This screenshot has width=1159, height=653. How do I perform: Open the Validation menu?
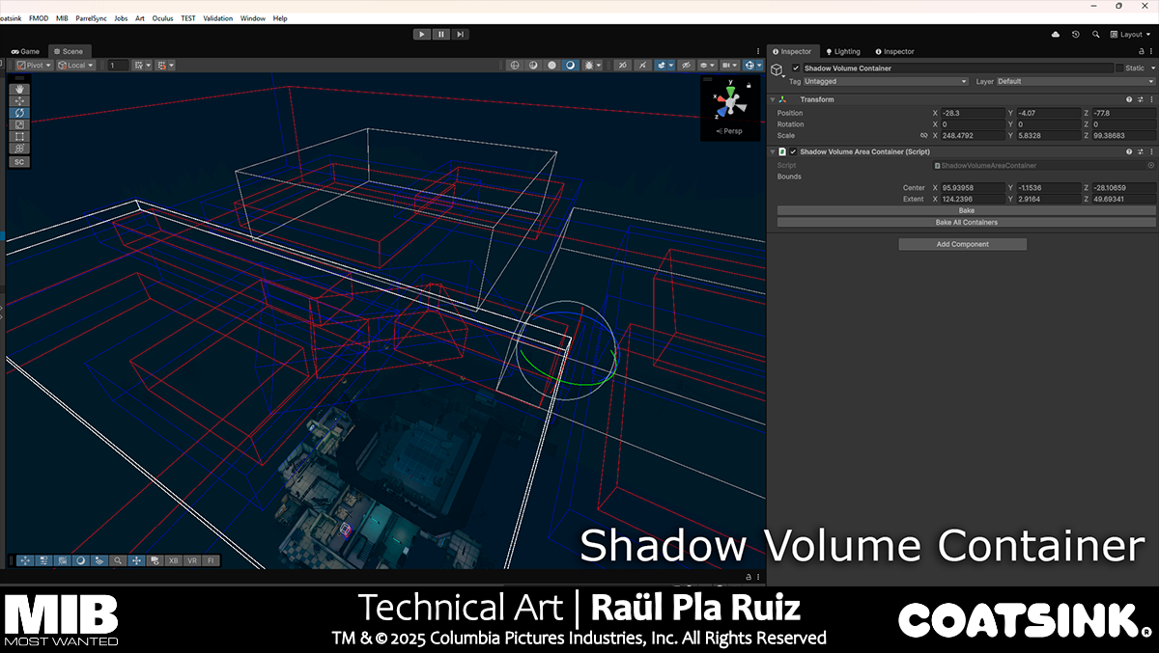pyautogui.click(x=217, y=18)
